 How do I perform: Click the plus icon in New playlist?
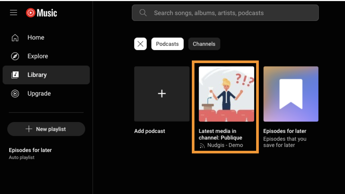[x=29, y=129]
